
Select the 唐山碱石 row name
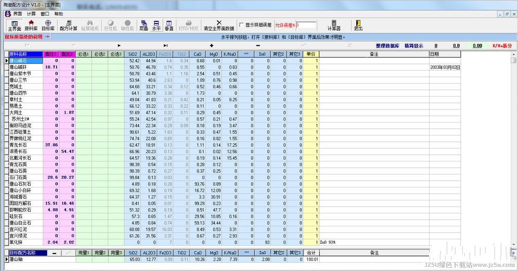pos(26,61)
